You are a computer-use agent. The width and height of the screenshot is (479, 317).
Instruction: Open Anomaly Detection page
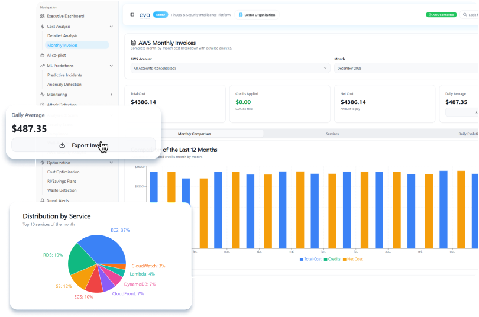64,85
